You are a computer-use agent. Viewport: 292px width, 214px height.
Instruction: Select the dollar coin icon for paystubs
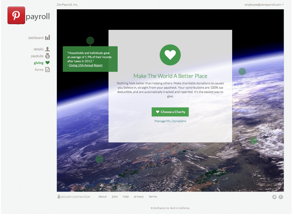[x=48, y=56]
